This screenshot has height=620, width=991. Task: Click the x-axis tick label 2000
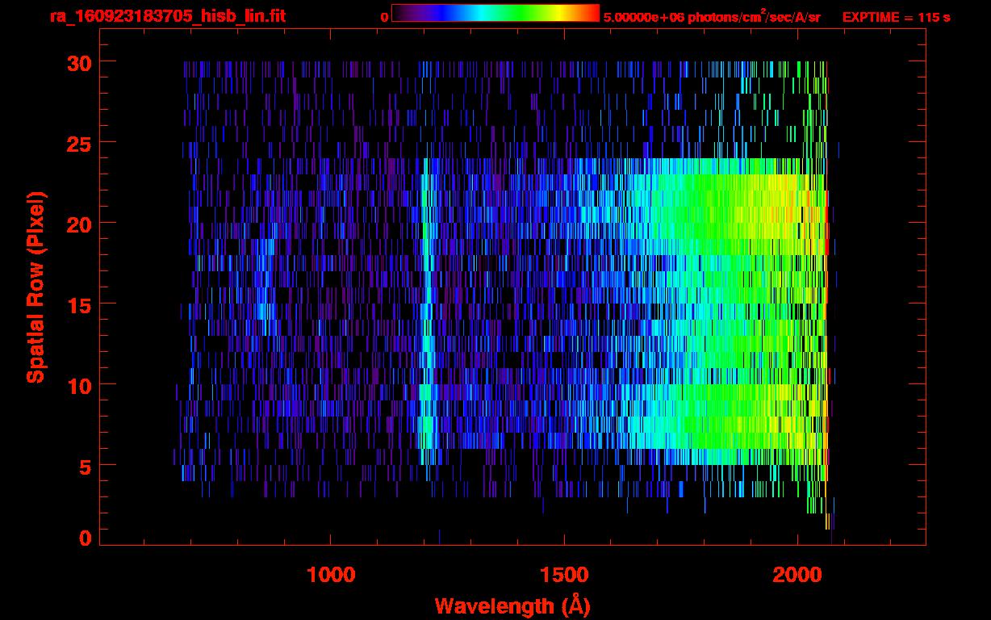click(797, 575)
